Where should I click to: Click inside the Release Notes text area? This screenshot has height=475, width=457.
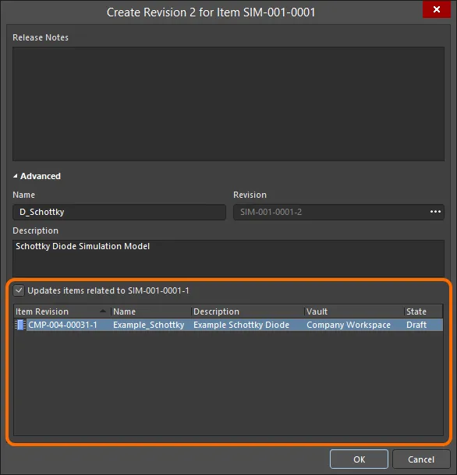[x=228, y=104]
